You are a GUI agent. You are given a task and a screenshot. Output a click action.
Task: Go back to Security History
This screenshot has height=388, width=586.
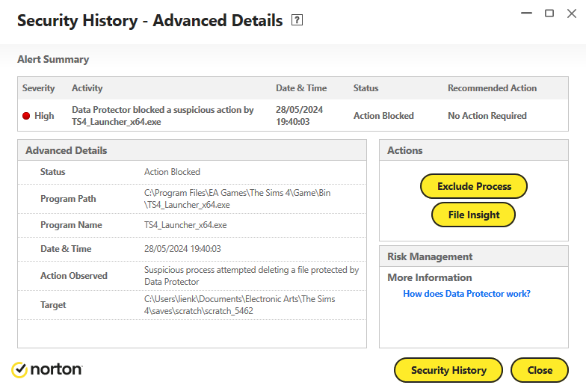point(448,370)
